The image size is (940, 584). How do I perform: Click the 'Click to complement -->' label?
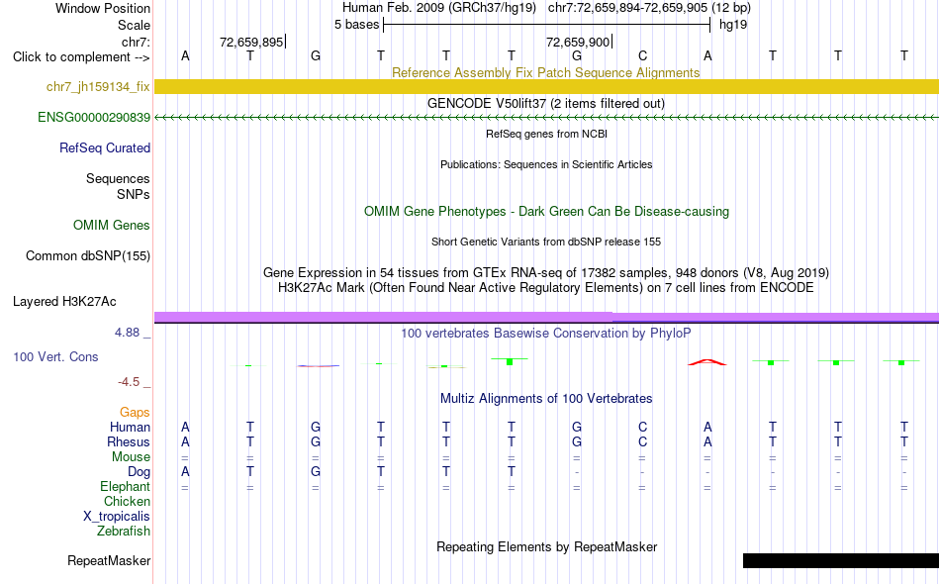pos(81,57)
